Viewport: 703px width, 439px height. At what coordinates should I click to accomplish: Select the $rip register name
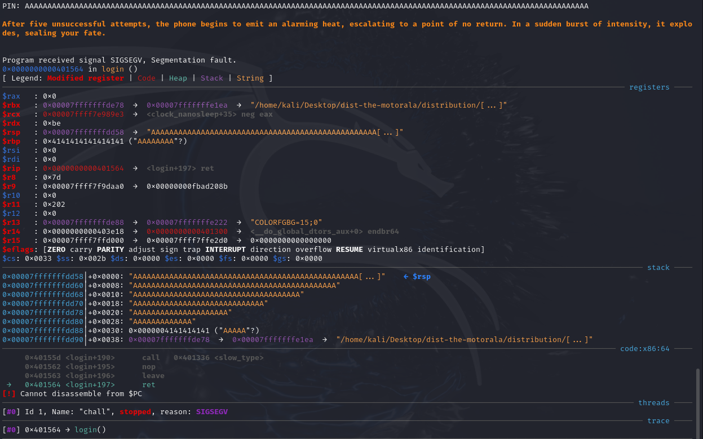click(x=11, y=168)
